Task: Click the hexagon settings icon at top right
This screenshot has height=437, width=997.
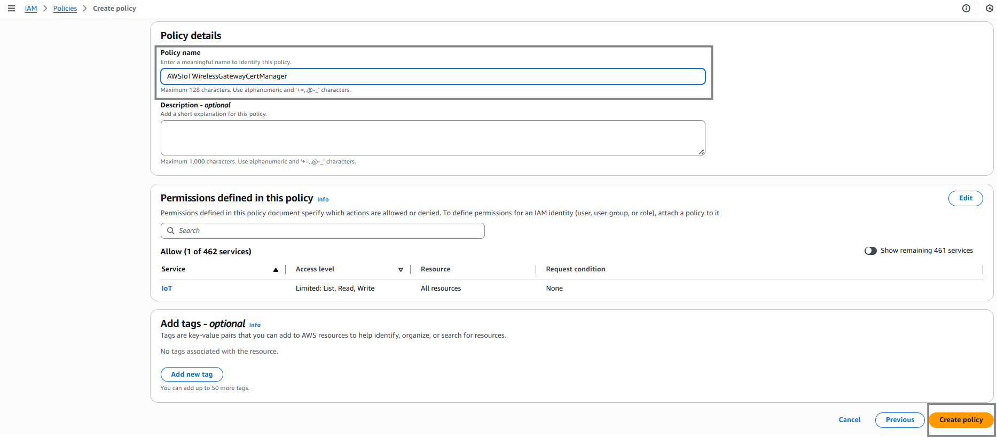Action: pos(990,9)
